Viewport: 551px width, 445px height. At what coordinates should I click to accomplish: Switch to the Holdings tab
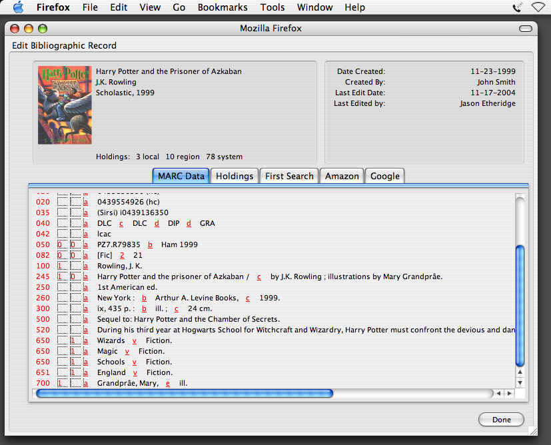click(x=235, y=176)
